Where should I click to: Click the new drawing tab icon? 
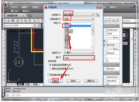pos(29,16)
